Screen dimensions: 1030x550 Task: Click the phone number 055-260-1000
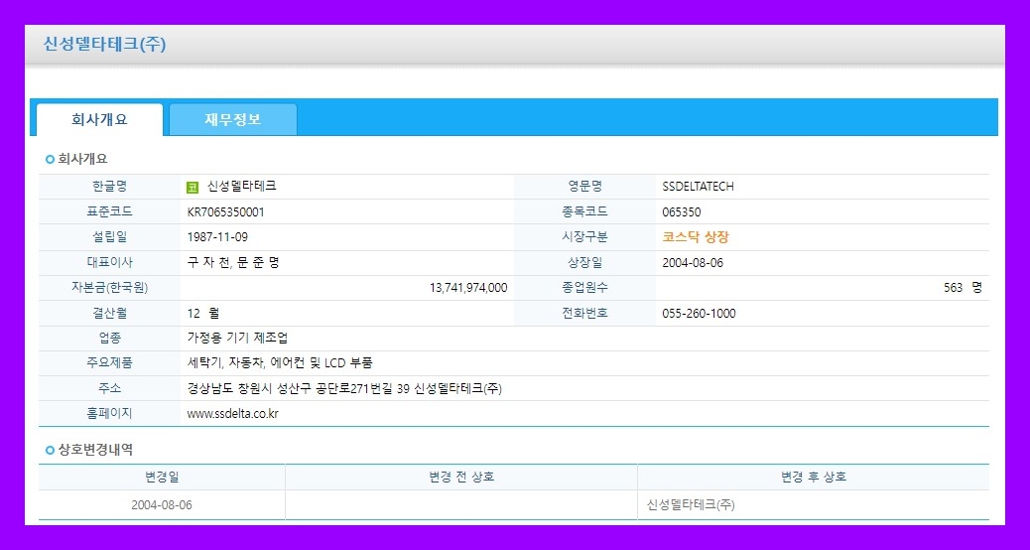click(x=699, y=314)
